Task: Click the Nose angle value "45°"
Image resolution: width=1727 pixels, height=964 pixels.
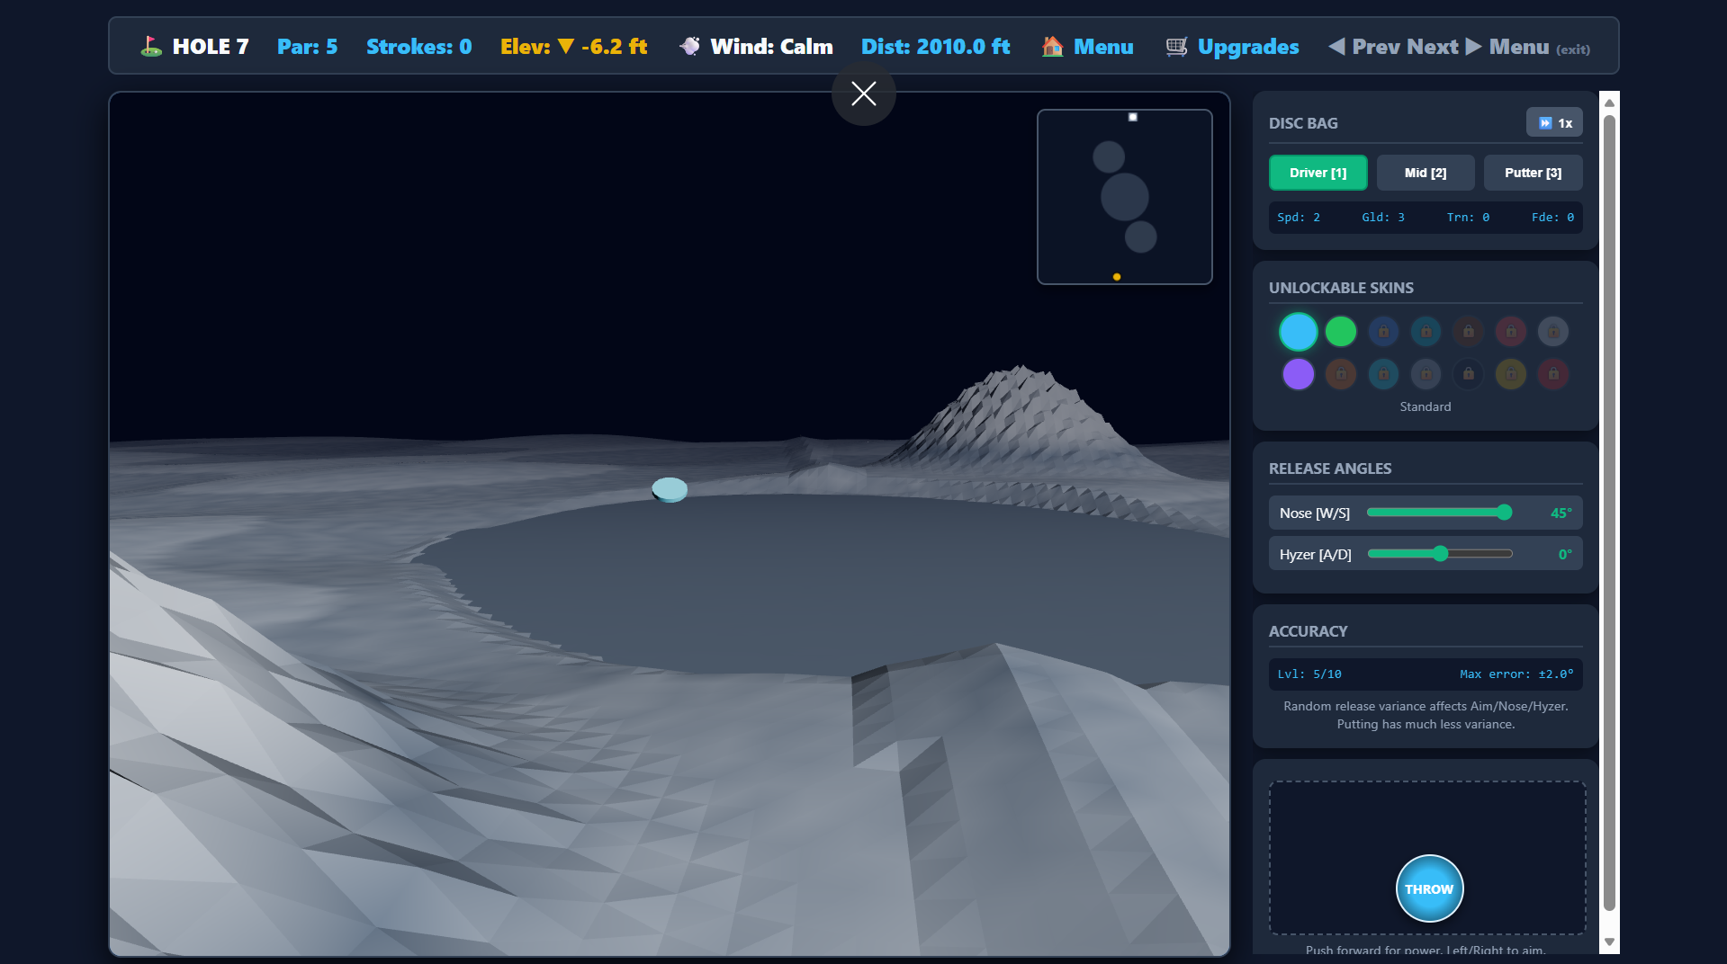Action: (1561, 513)
